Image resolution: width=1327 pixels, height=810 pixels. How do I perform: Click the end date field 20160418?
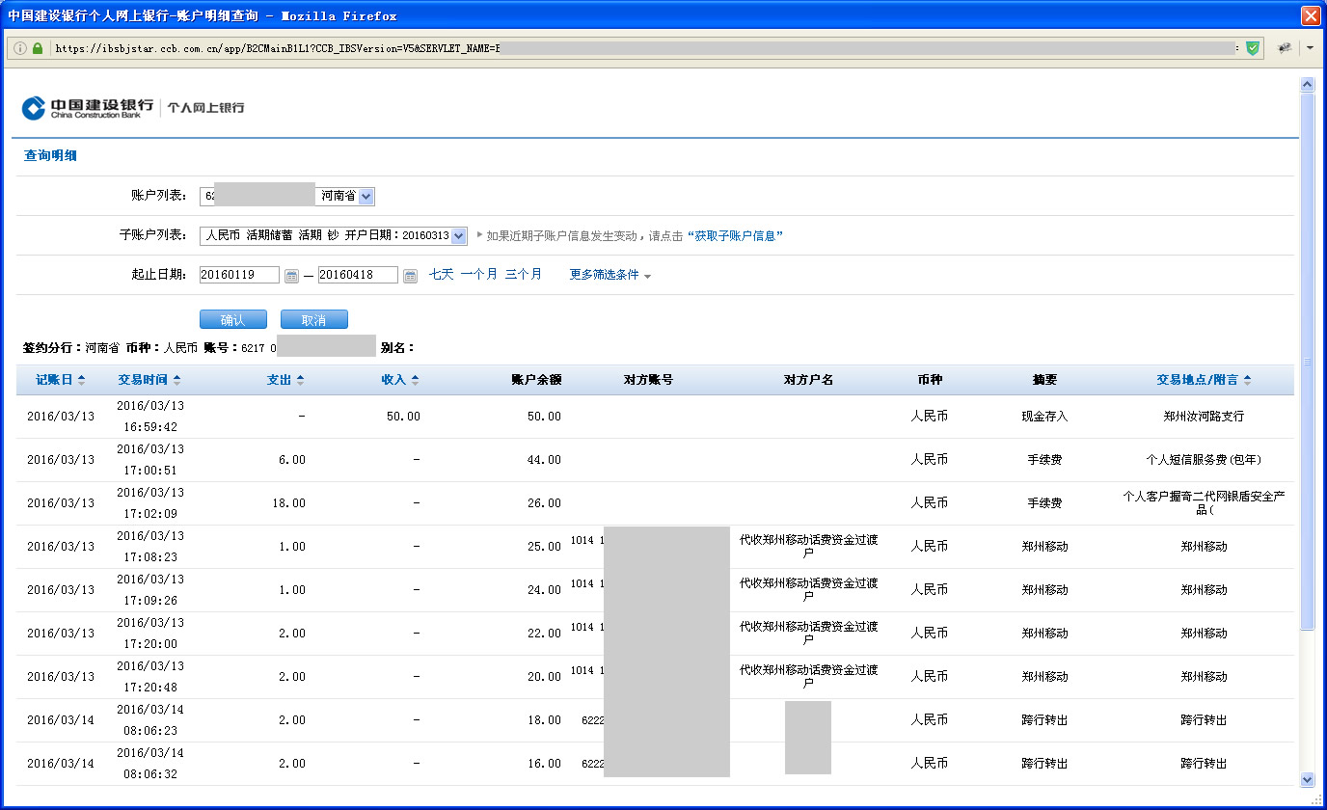coord(358,275)
